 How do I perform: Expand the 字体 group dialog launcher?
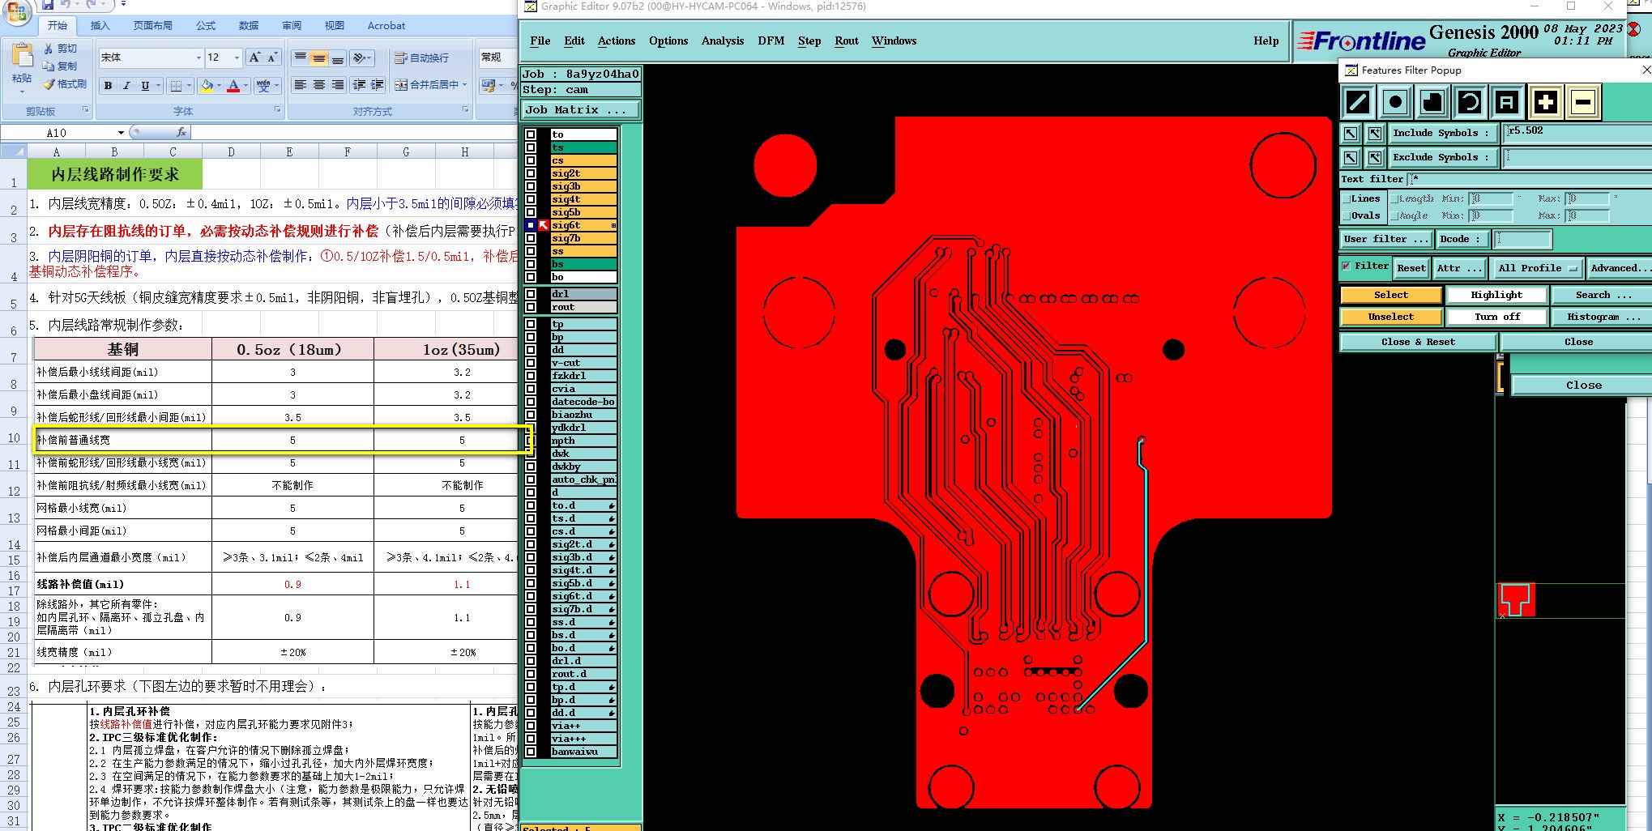[277, 110]
